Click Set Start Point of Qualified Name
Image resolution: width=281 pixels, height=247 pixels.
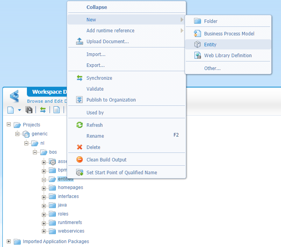[x=121, y=173]
